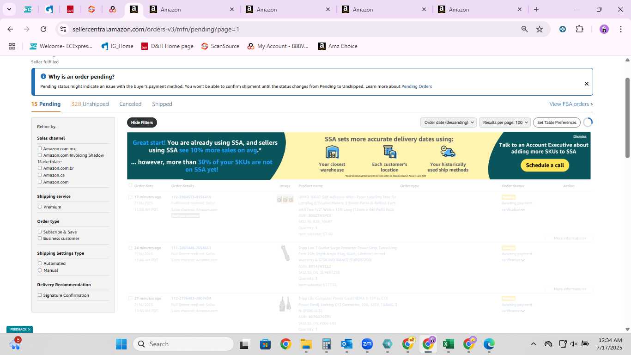Open the Pending Orders help link
This screenshot has width=631, height=355.
417,86
